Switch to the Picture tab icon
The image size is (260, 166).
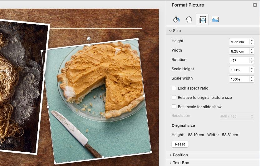click(215, 20)
